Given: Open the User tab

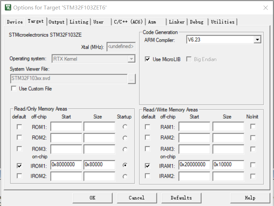Looking at the screenshot, I should (x=98, y=22).
